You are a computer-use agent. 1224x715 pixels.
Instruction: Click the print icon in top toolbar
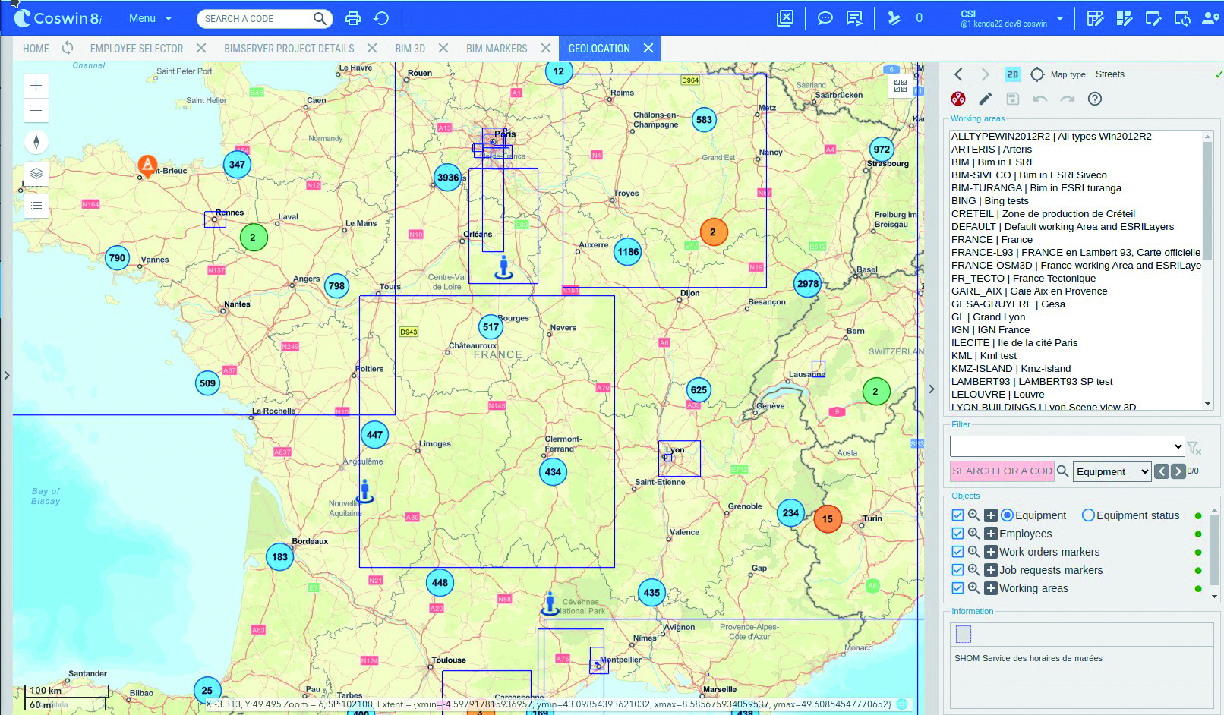353,18
